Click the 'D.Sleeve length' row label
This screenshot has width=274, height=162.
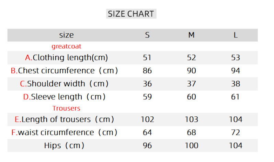(65, 97)
